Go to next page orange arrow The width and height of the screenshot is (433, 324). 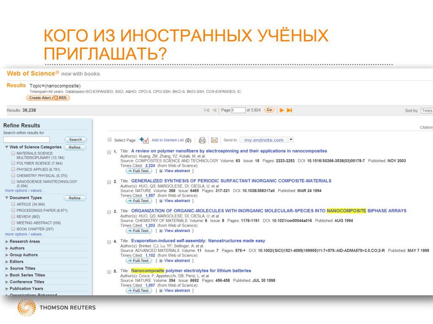(x=282, y=110)
